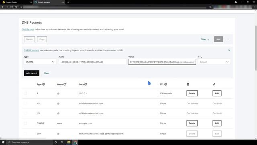Open Chrome from the taskbar
This screenshot has height=145, width=257.
pos(75,142)
